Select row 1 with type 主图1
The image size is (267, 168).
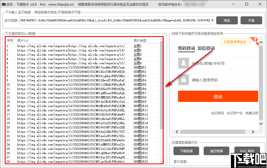click(83, 46)
